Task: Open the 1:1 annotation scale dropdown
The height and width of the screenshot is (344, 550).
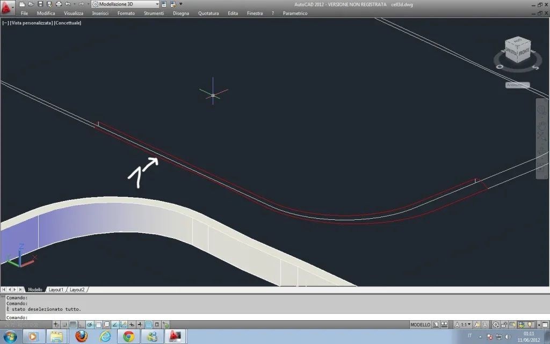Action: click(462, 325)
